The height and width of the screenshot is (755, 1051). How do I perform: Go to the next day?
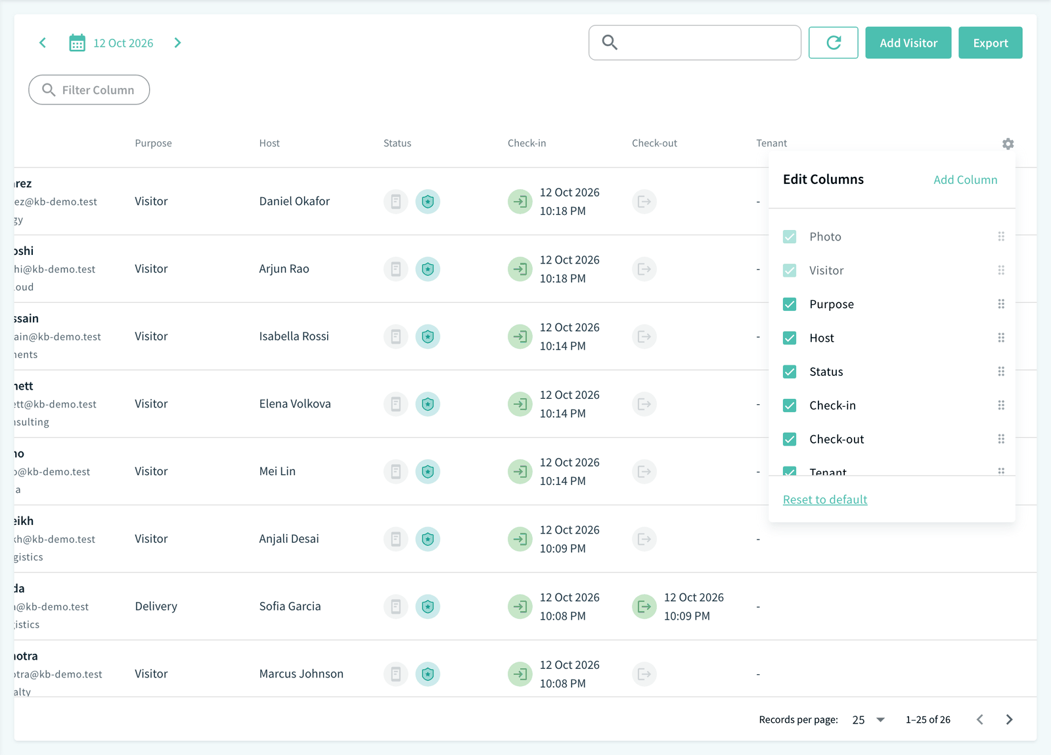(x=177, y=43)
